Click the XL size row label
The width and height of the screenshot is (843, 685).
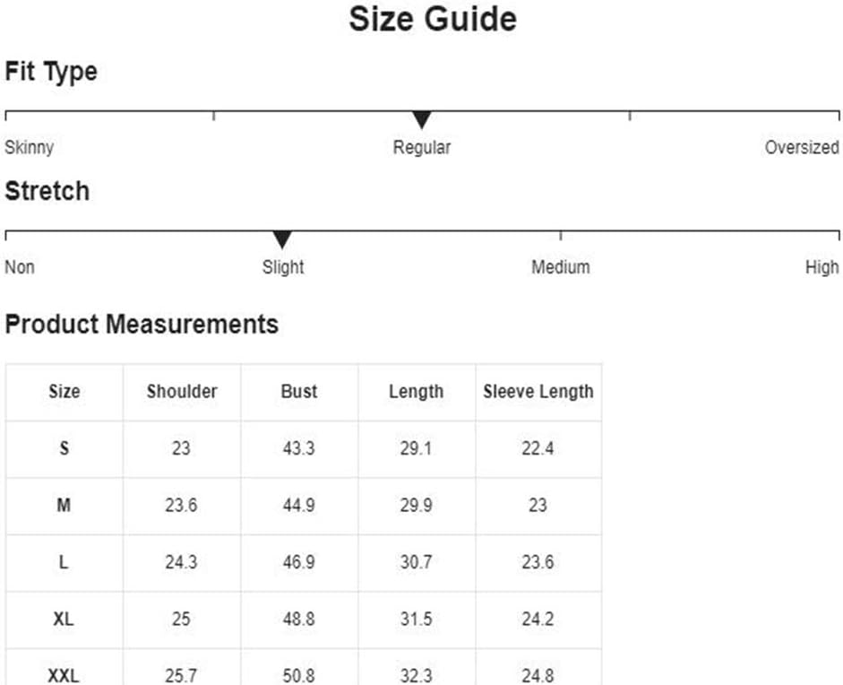point(64,619)
